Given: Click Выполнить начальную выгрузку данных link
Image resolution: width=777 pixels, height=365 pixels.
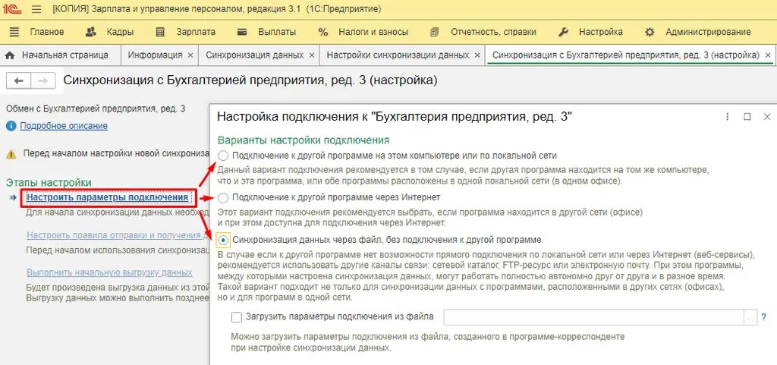Looking at the screenshot, I should [109, 273].
